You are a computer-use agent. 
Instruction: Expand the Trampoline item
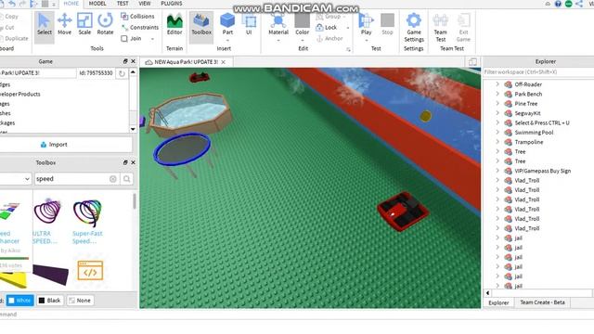point(497,142)
